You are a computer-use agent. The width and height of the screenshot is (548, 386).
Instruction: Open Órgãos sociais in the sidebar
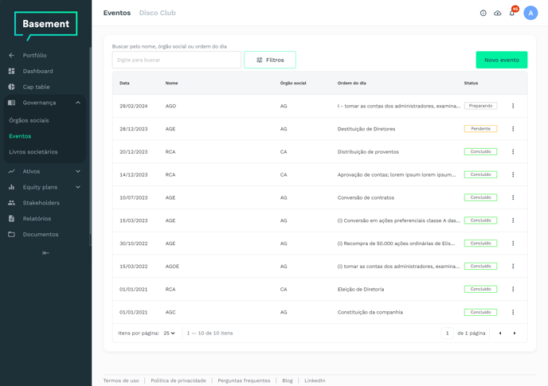[x=29, y=120]
